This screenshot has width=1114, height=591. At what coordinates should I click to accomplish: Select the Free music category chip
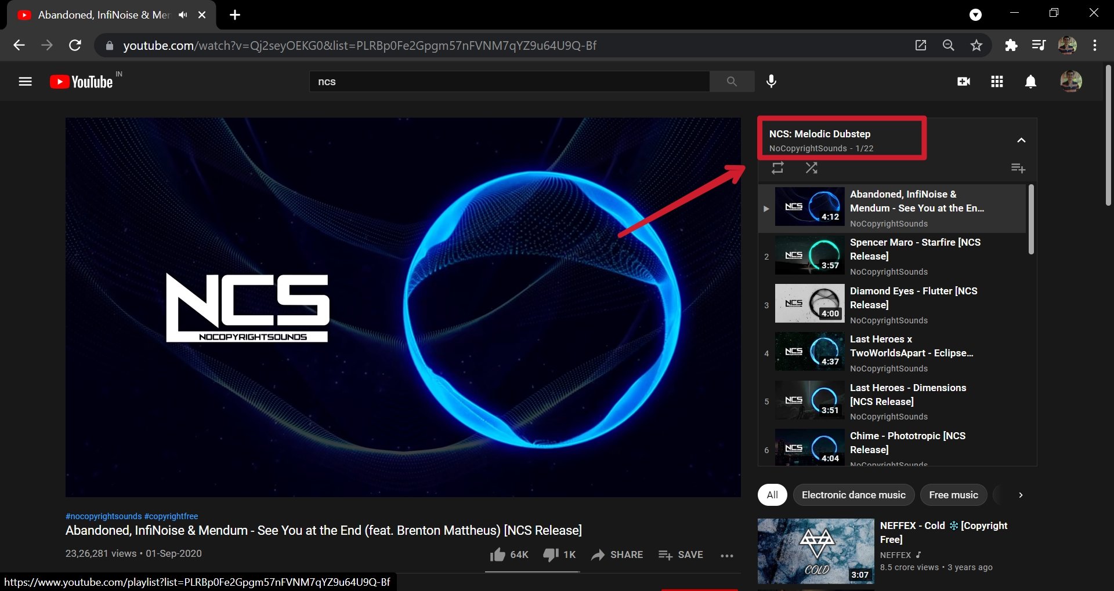coord(953,495)
